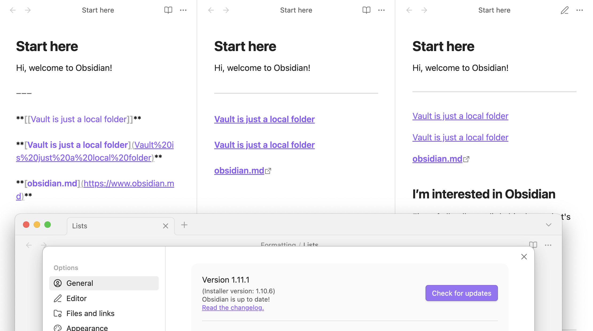Open more options menu in left pane
Image resolution: width=593 pixels, height=331 pixels.
(183, 10)
